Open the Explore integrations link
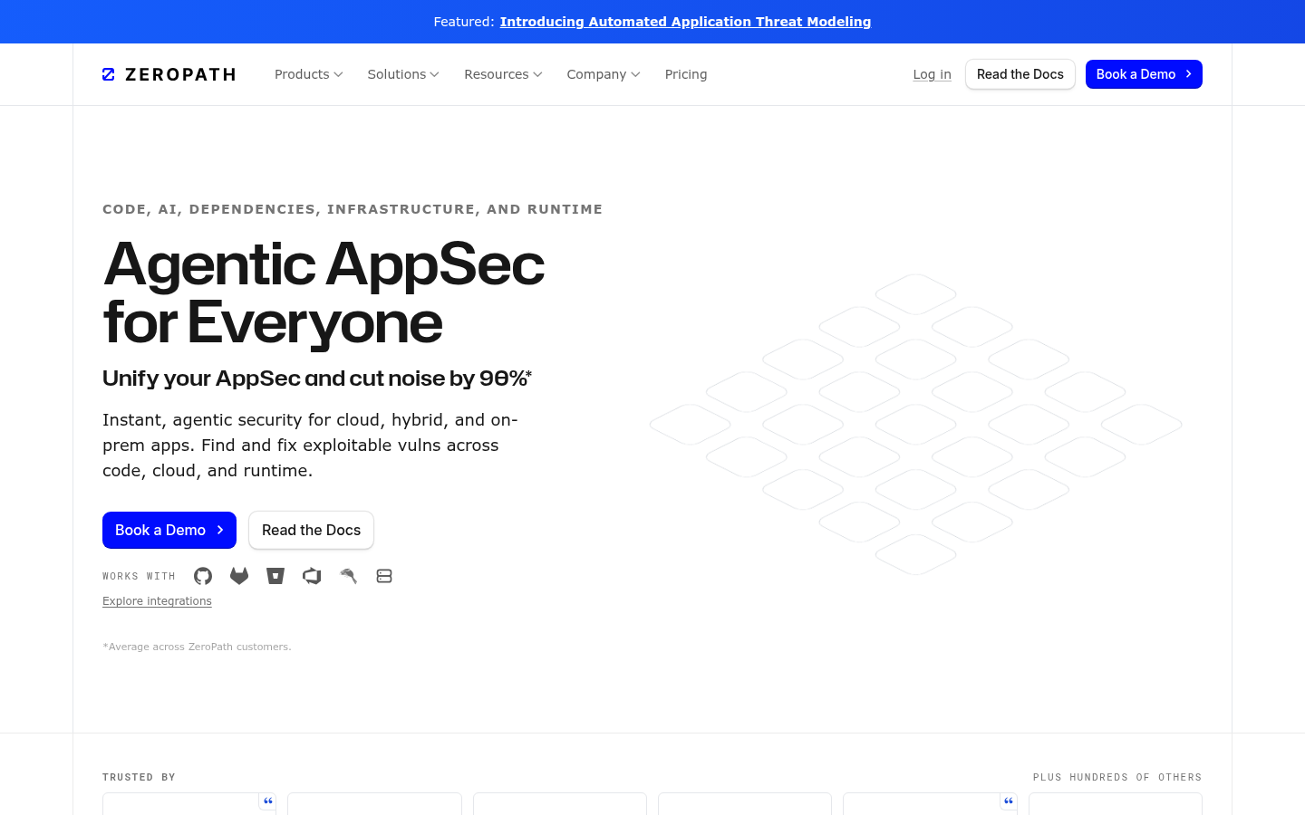 (157, 601)
